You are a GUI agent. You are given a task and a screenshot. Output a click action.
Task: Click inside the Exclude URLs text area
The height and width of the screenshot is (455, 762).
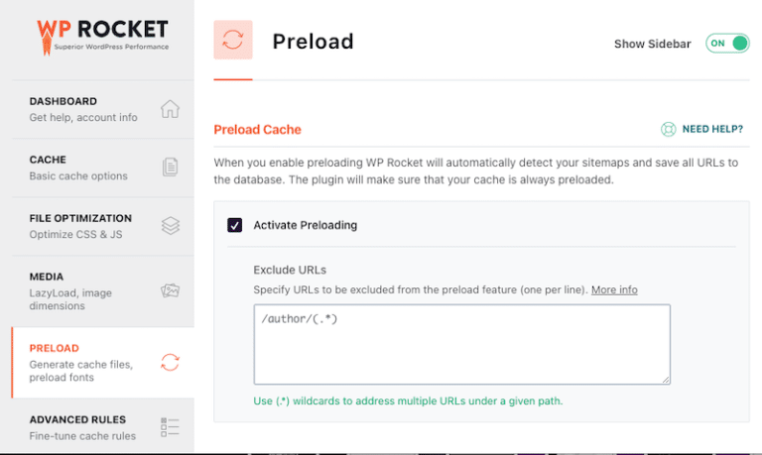461,344
